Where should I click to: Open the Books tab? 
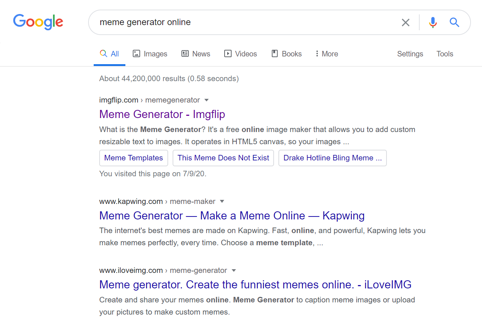[287, 54]
